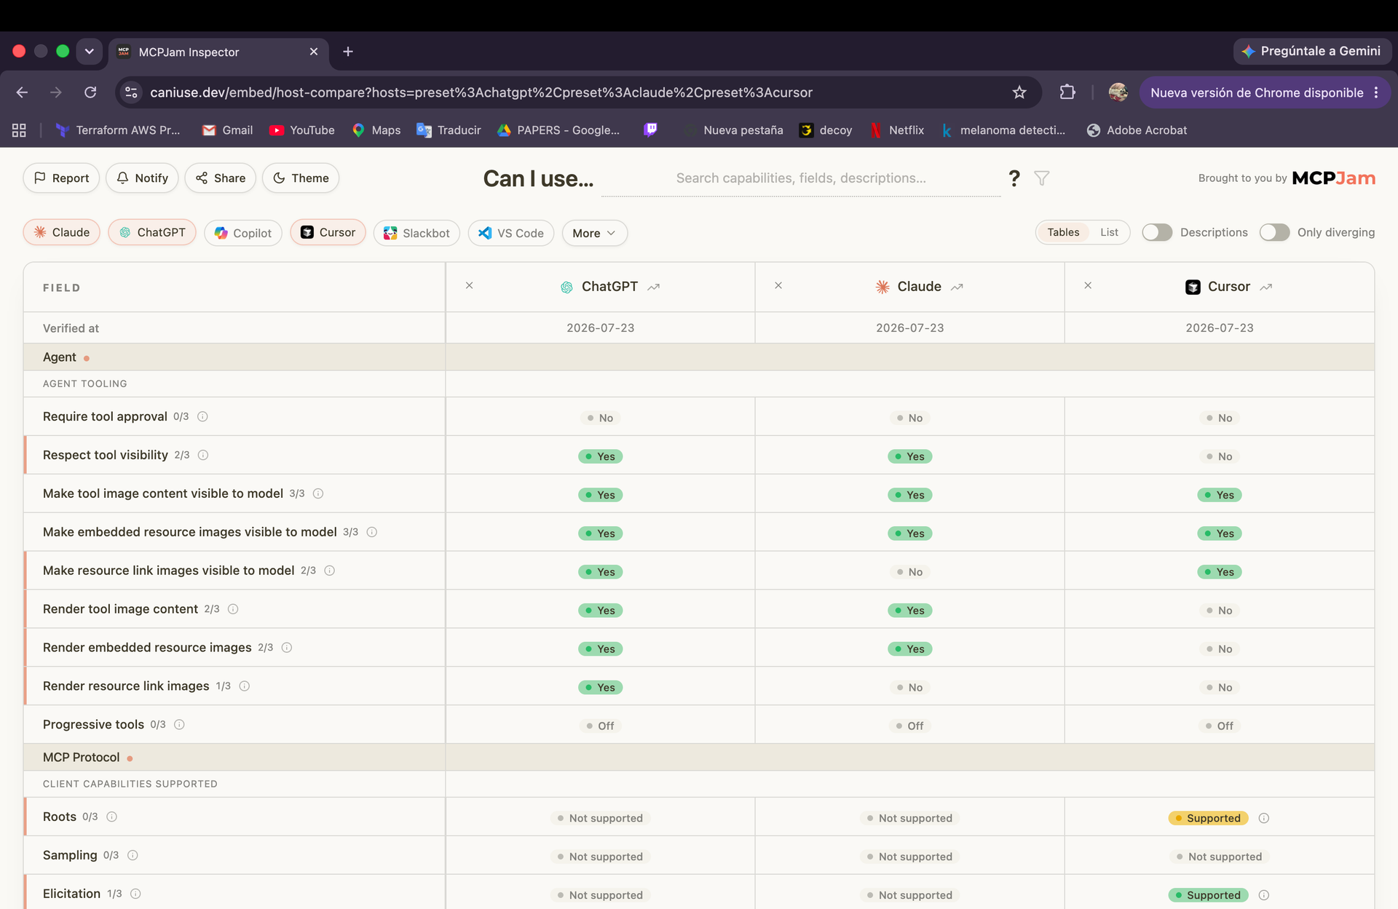
Task: Focus the Search capabilities input field
Action: 801,178
